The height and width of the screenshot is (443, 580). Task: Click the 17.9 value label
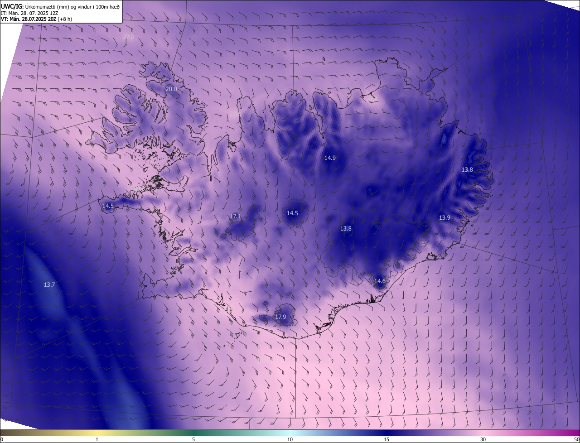click(x=280, y=317)
